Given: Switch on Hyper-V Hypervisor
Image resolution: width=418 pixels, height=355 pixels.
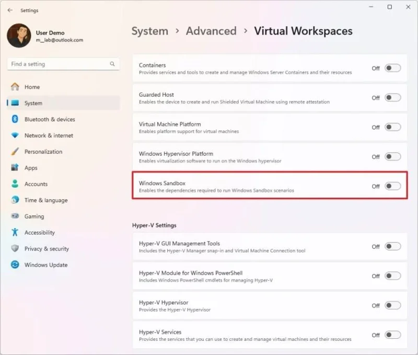Looking at the screenshot, I should pos(393,305).
